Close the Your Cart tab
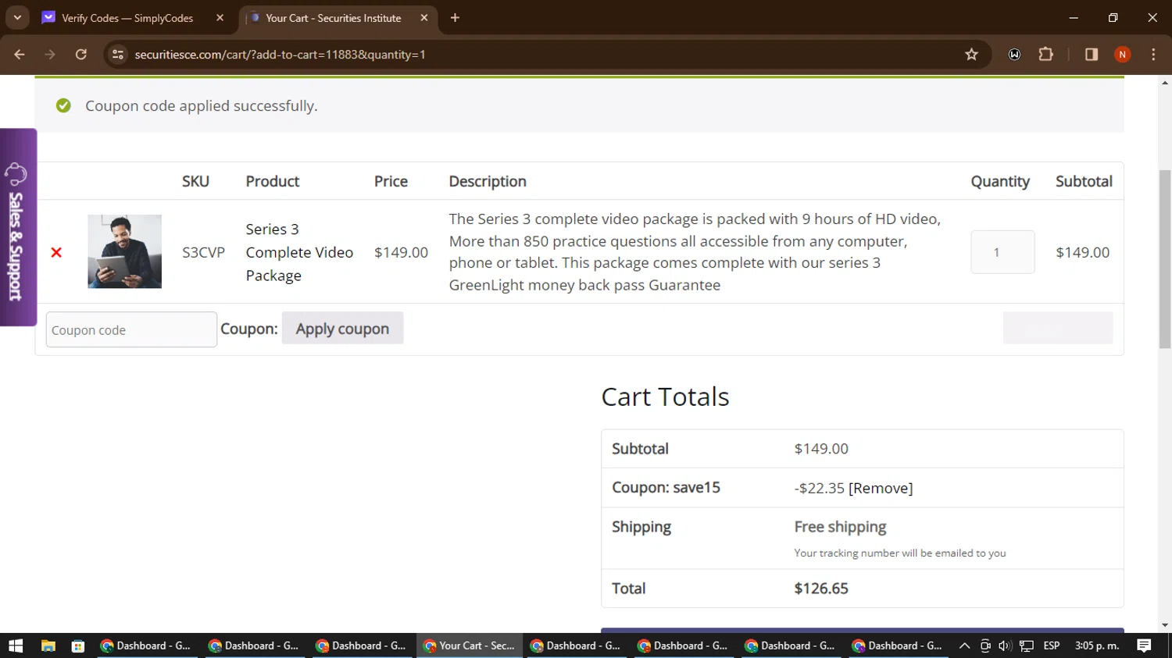This screenshot has width=1172, height=658. 424,18
